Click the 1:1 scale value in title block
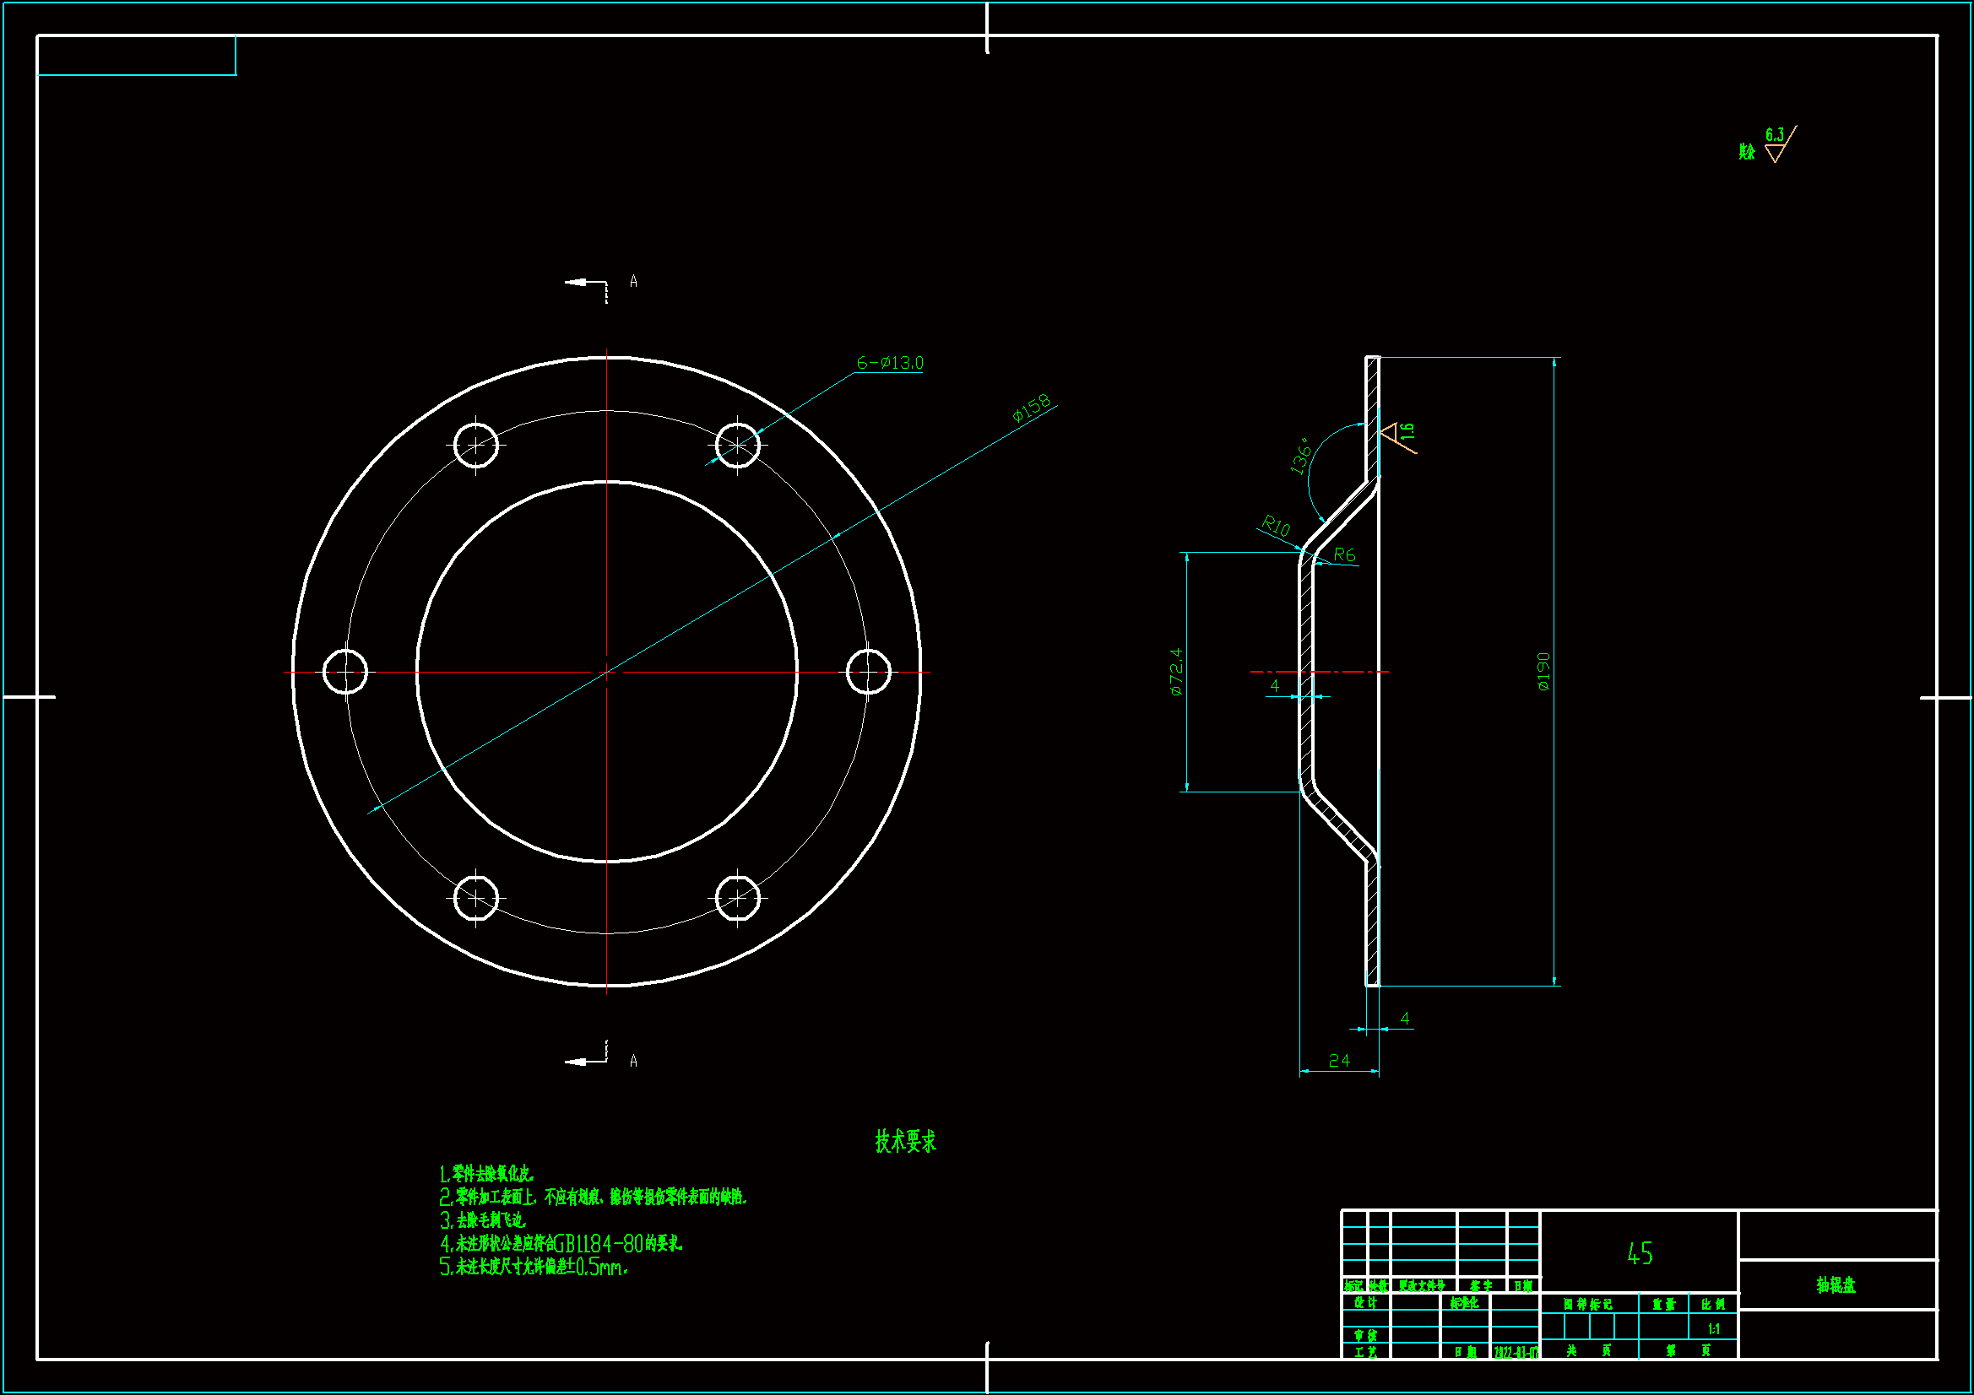1974x1395 pixels. pos(1713,1329)
